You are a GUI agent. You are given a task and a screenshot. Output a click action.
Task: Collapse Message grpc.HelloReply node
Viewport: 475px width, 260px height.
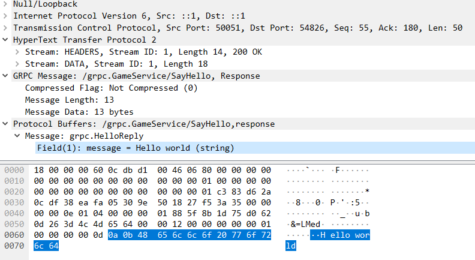point(17,136)
